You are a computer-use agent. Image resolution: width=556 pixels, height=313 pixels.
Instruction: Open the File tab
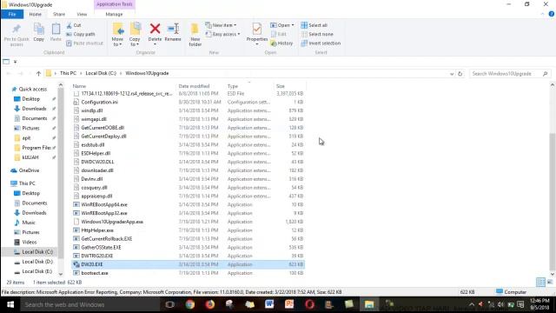click(12, 14)
